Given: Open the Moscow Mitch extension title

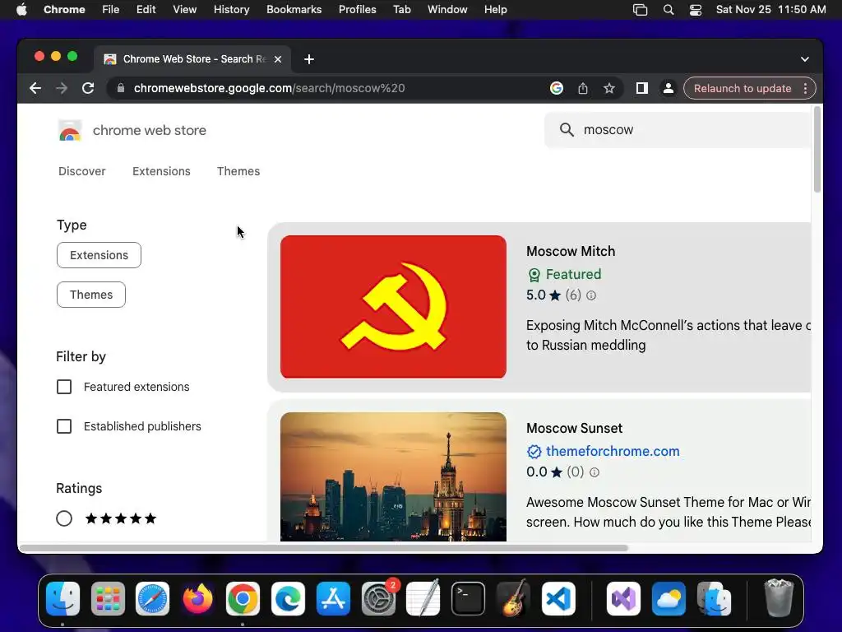Looking at the screenshot, I should [x=571, y=252].
